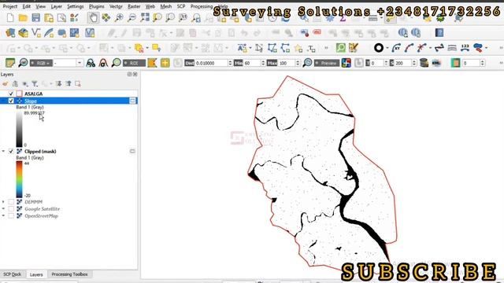Click the New Shapefile Layer icon
The height and width of the screenshot is (283, 504).
pyautogui.click(x=36, y=33)
